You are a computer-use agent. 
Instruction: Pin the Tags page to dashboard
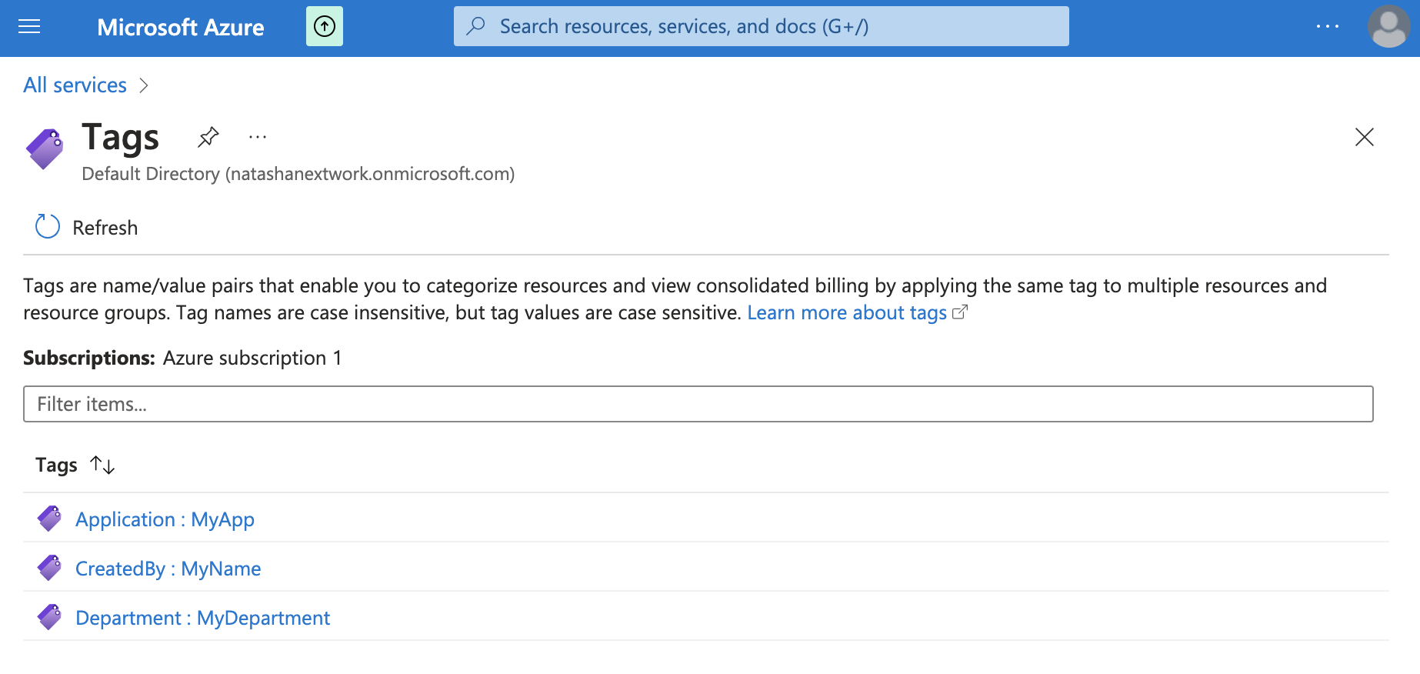click(x=208, y=137)
